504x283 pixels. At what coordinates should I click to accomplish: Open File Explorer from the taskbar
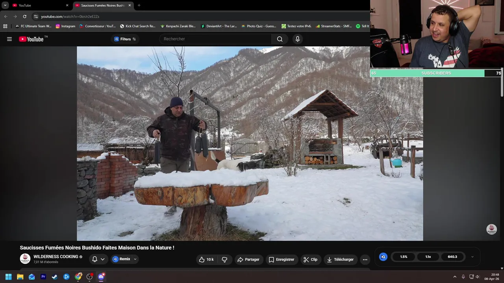(x=20, y=277)
